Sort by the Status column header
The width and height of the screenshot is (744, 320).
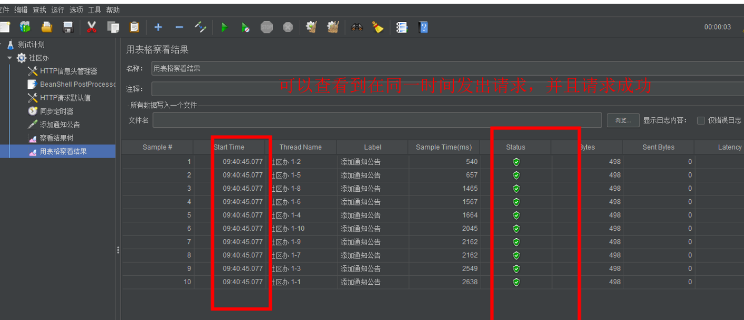coord(515,147)
